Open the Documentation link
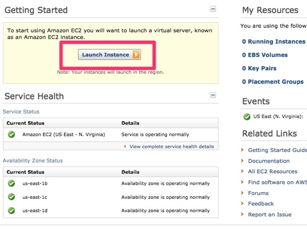The height and width of the screenshot is (229, 307). point(268,161)
